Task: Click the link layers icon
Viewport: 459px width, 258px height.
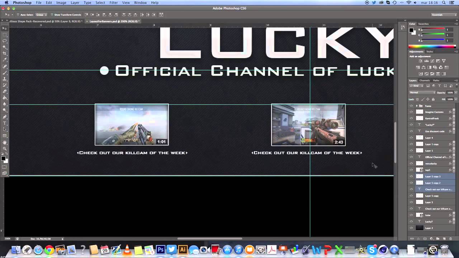Action: click(412, 239)
